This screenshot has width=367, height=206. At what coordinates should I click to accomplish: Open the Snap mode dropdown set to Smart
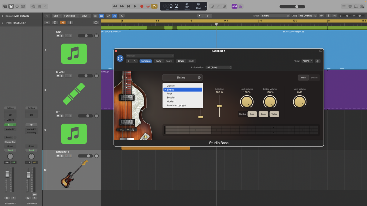point(275,16)
